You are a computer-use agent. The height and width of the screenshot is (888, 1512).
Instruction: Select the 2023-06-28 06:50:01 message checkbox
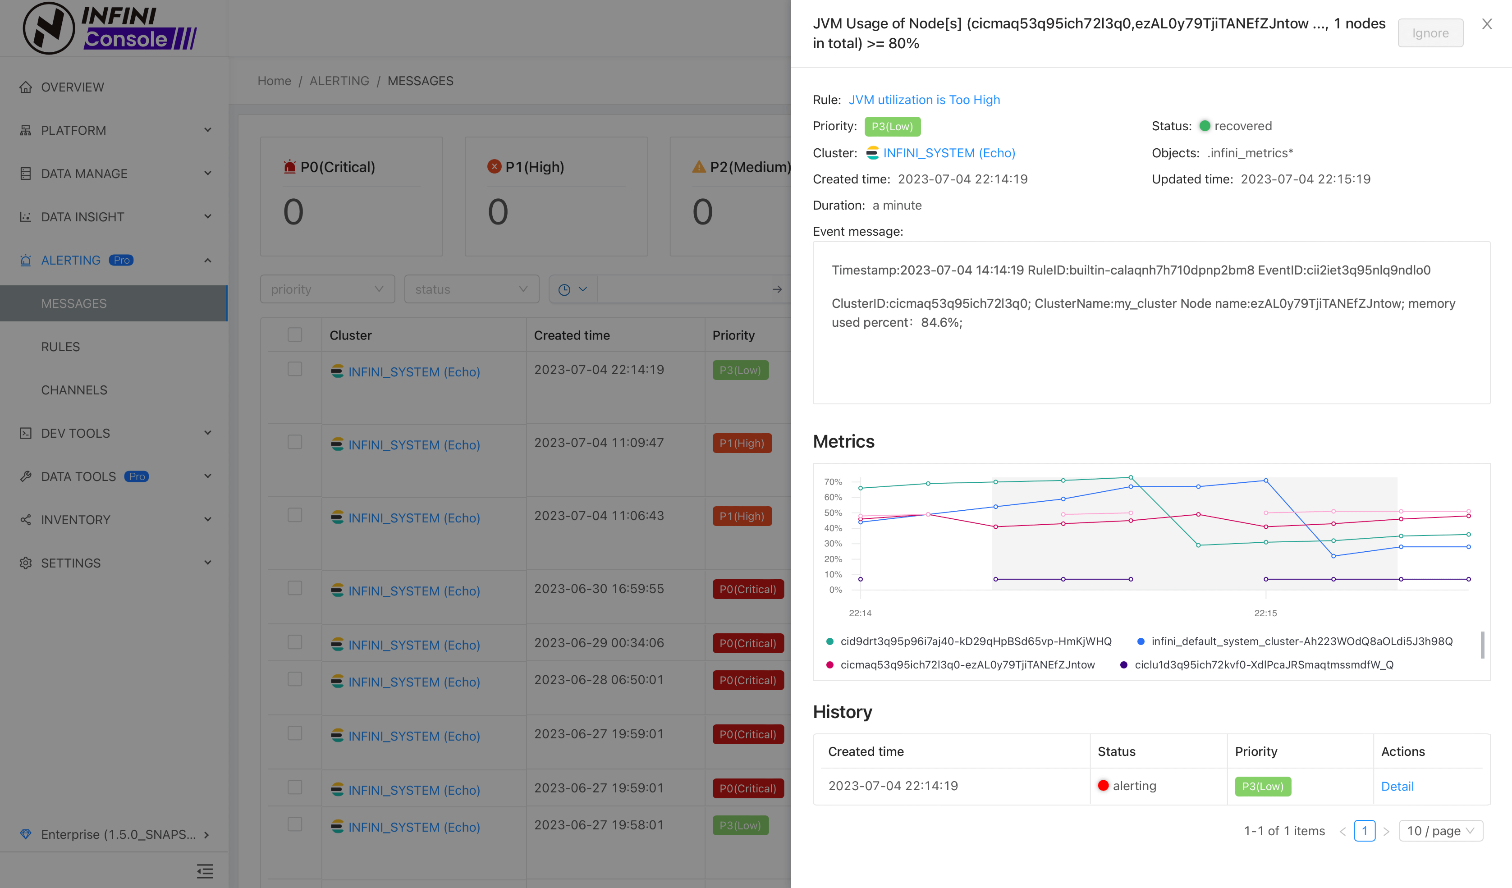[x=294, y=679]
